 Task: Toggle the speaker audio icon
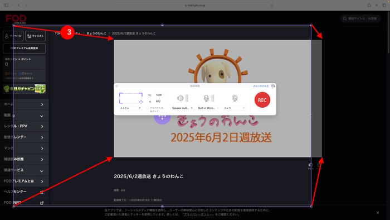point(180,98)
